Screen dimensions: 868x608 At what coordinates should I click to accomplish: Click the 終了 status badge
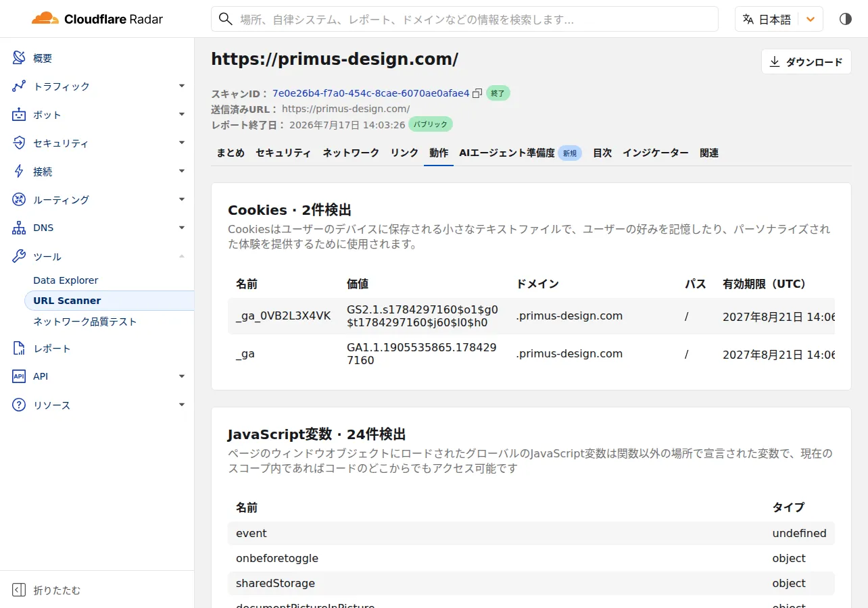pyautogui.click(x=498, y=93)
